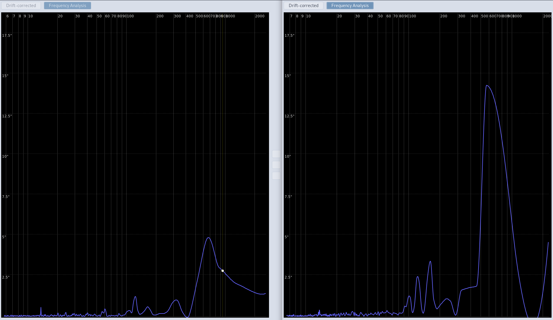Click the 10" axis label in right graph

[x=288, y=156]
